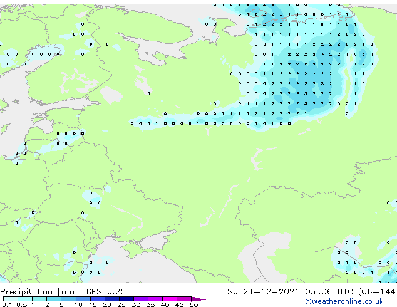397x307 pixels.
Task: Click the '15' legend scale label
Action: (93, 304)
